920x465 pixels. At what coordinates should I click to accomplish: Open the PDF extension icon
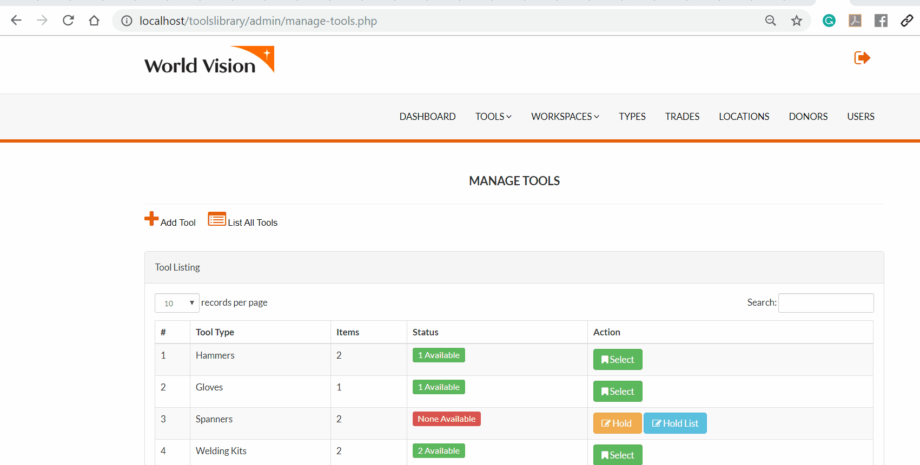click(855, 21)
